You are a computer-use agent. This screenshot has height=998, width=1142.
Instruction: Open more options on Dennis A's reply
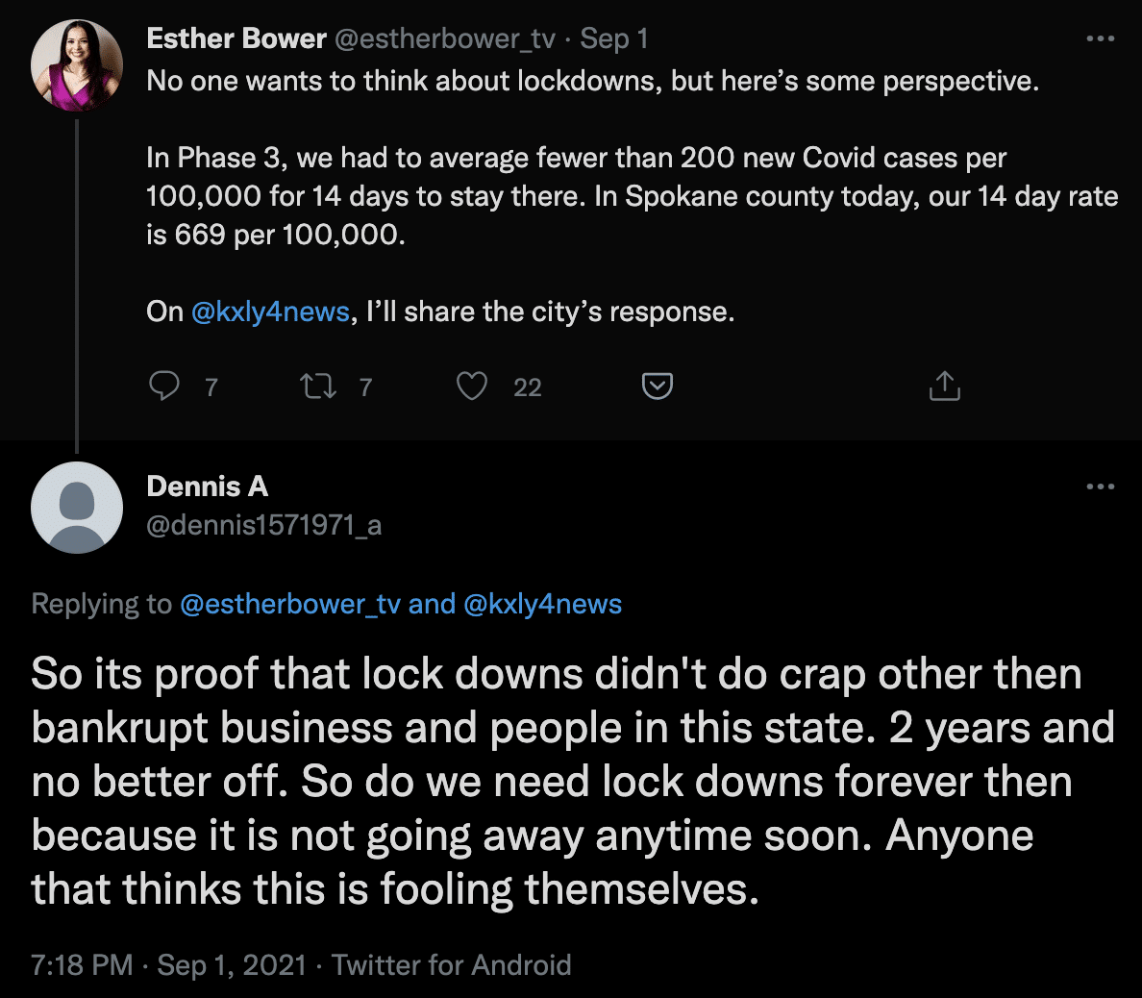(1100, 487)
